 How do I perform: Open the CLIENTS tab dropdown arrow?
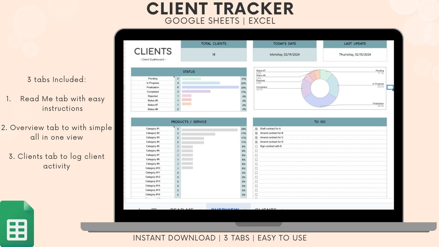point(282,209)
